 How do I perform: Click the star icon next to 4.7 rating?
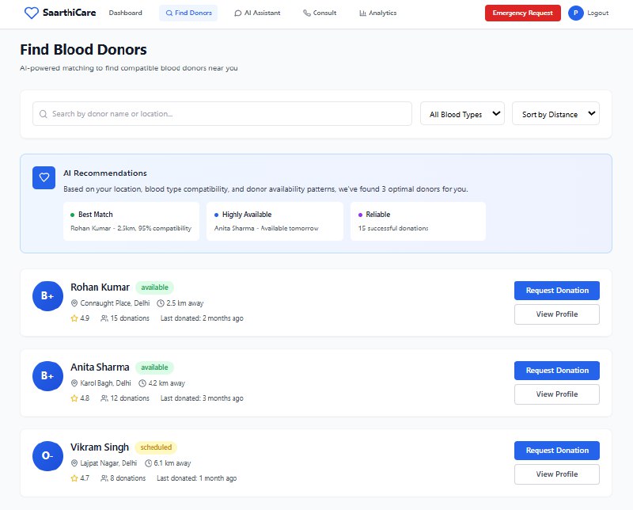74,478
